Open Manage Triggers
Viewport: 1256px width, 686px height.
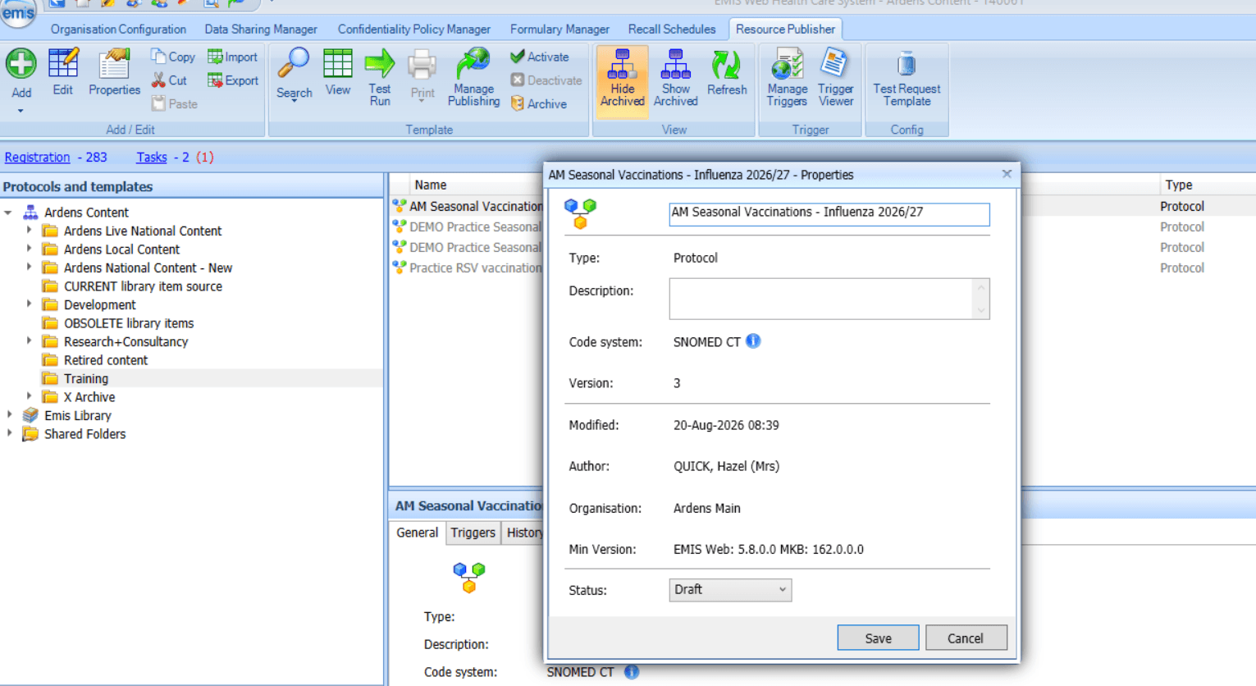coord(787,78)
